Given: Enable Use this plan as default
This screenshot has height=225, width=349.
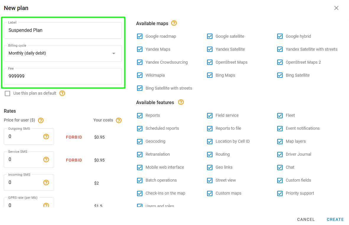Looking at the screenshot, I should coord(8,93).
